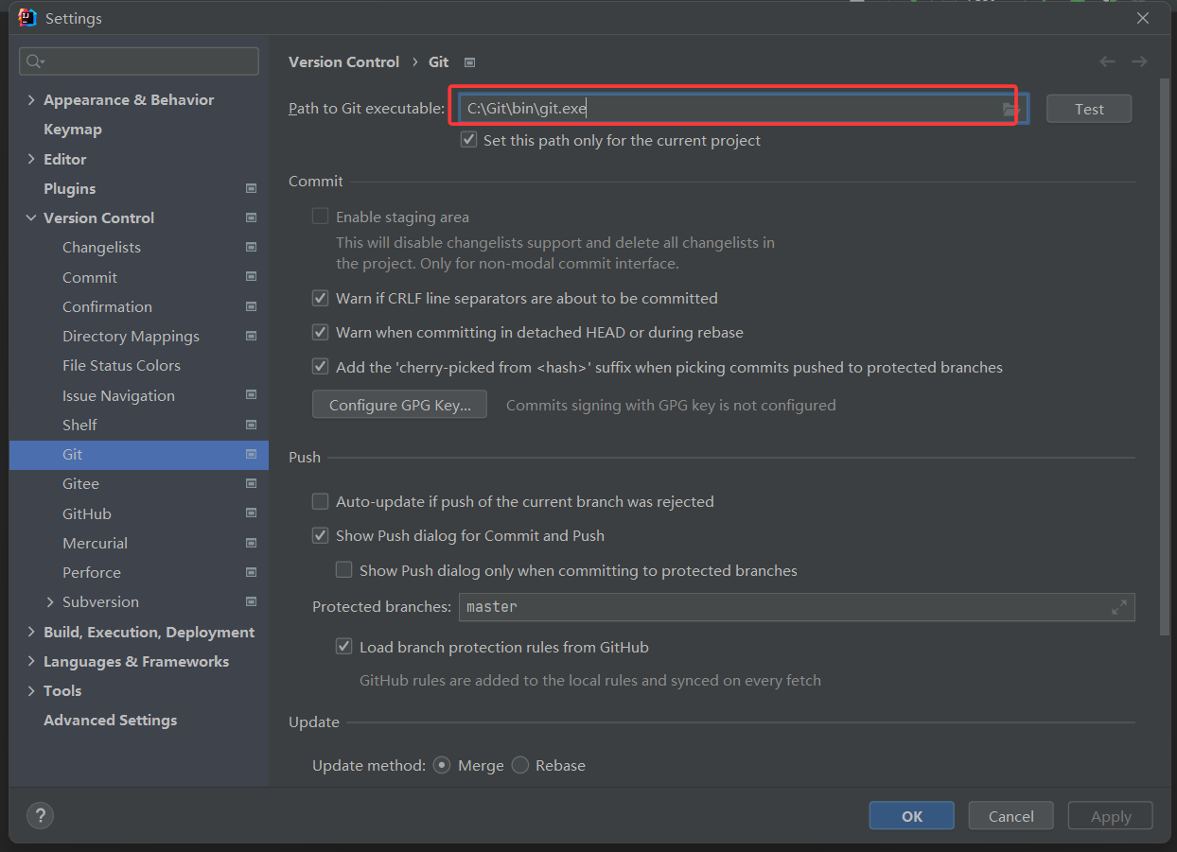Expand Languages & Frameworks section
1177x852 pixels.
[x=31, y=661]
